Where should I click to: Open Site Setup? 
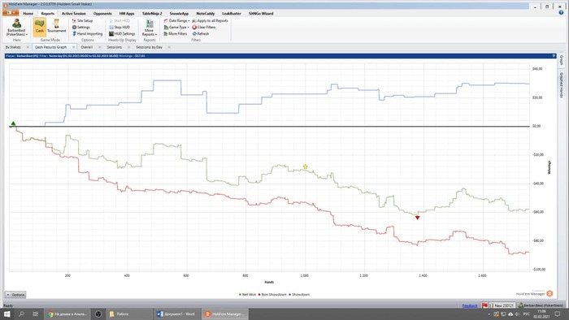coord(82,20)
